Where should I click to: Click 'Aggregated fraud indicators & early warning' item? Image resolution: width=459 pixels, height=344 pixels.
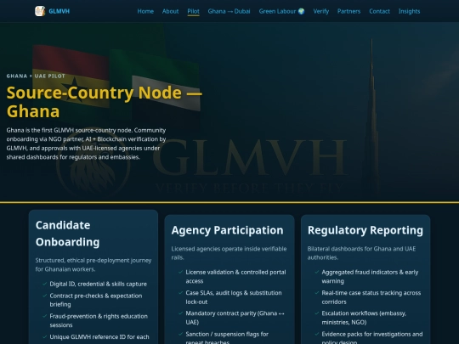coord(370,276)
